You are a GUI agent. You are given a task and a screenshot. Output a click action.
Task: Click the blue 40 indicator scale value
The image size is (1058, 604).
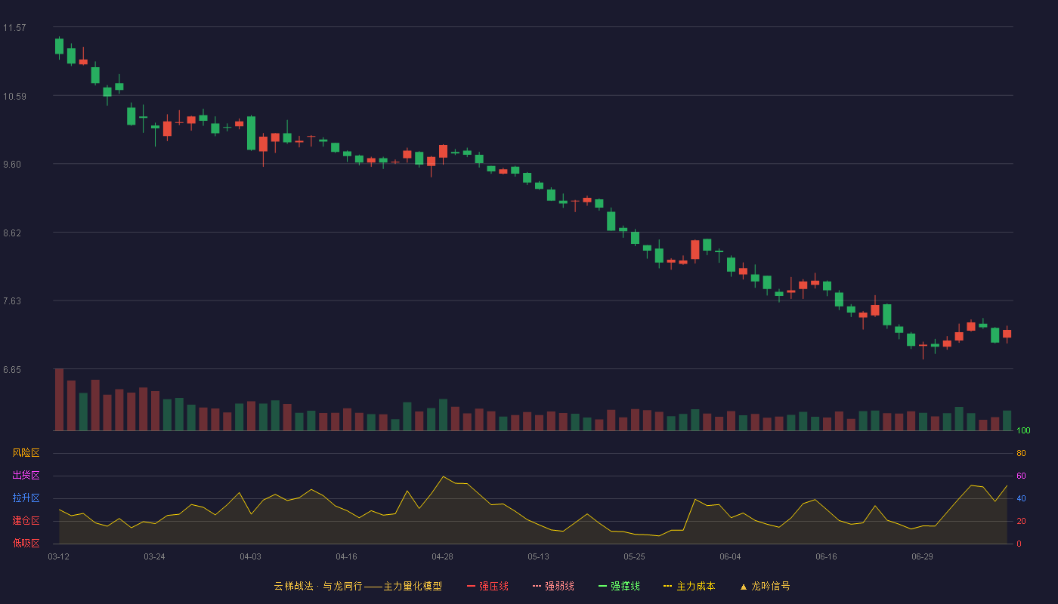(x=1021, y=498)
